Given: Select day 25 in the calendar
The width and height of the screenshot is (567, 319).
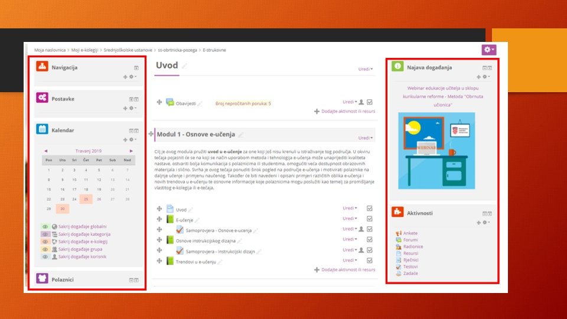Looking at the screenshot, I should pos(86,199).
